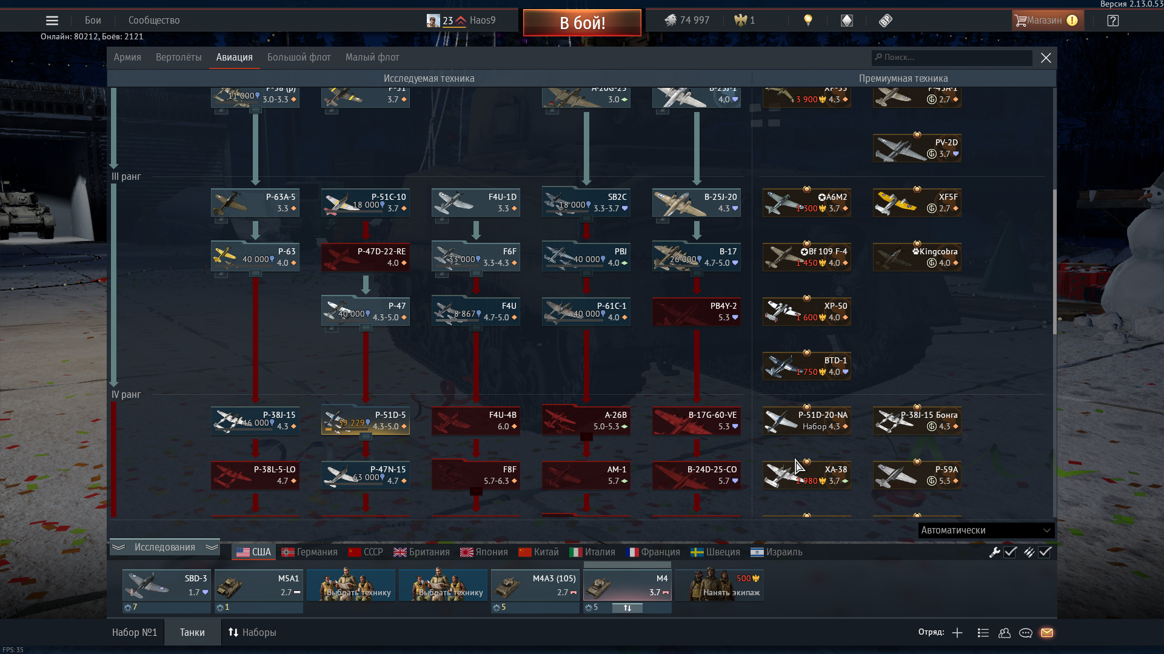Open the list icon next to squad
Viewport: 1164px width, 654px height.
click(983, 633)
